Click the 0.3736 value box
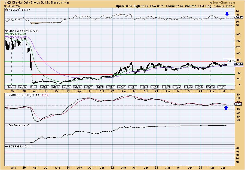The width and height of the screenshot is (245, 170). pos(199,87)
